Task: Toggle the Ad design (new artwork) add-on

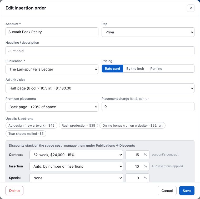Action: [31, 126]
